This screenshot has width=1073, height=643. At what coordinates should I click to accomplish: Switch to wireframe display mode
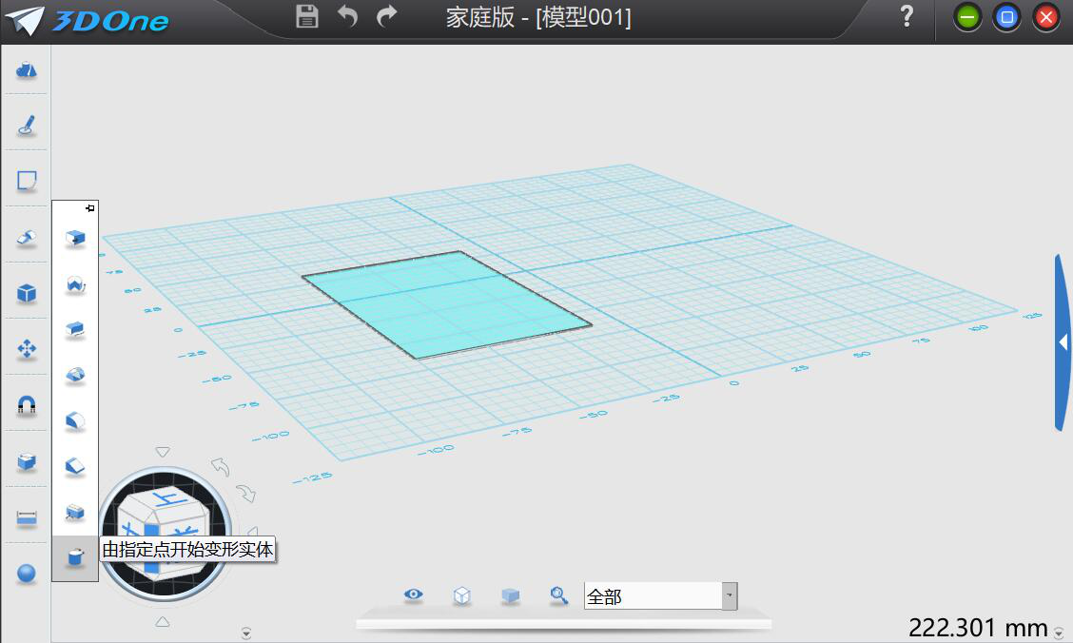point(462,594)
